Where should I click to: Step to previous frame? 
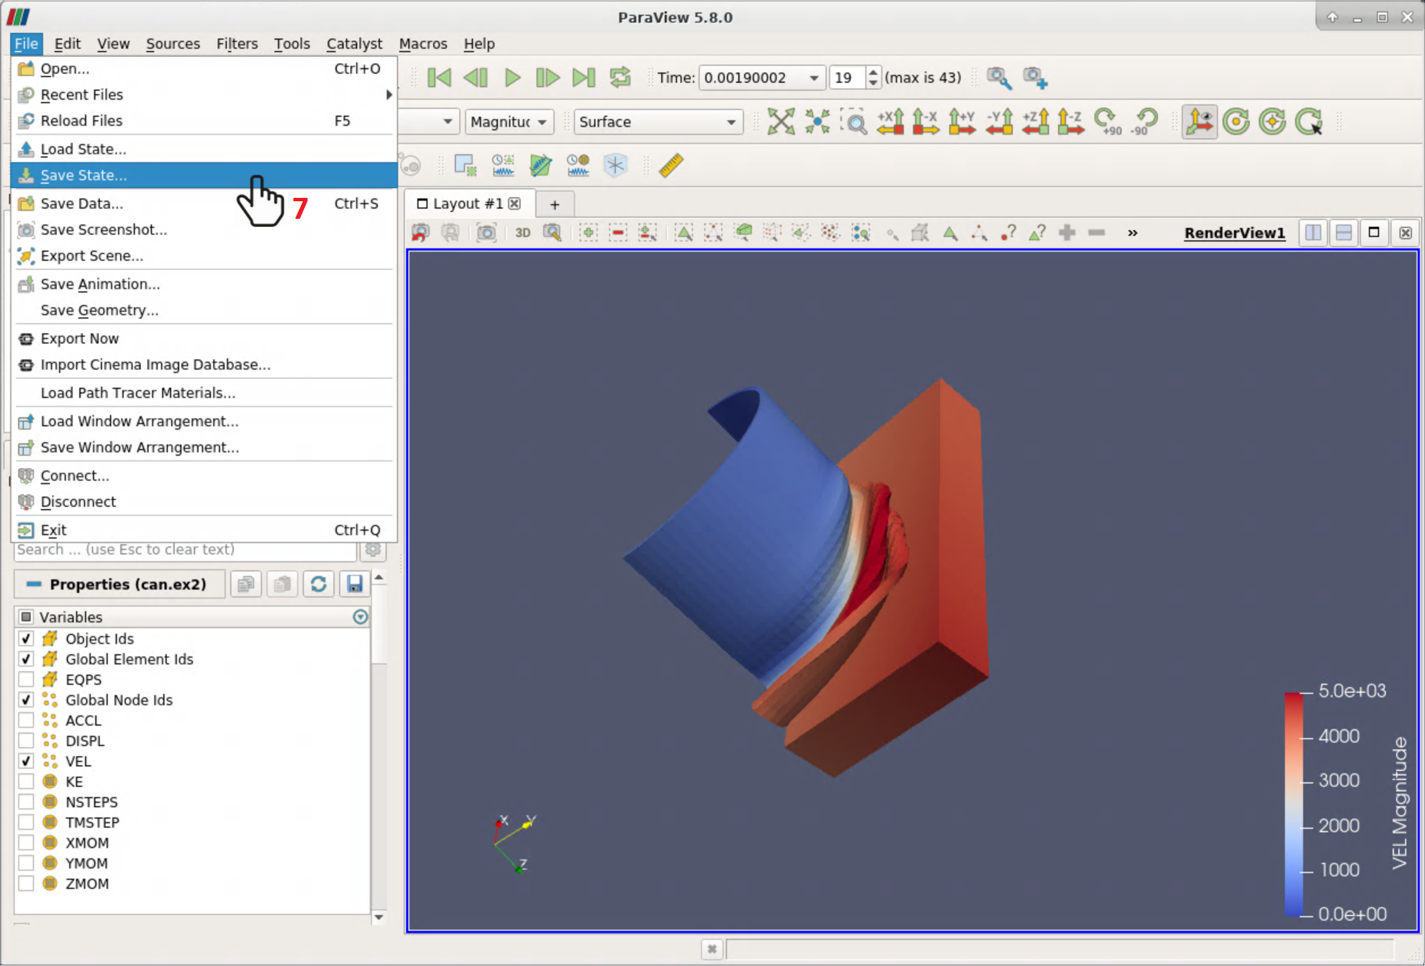tap(475, 78)
